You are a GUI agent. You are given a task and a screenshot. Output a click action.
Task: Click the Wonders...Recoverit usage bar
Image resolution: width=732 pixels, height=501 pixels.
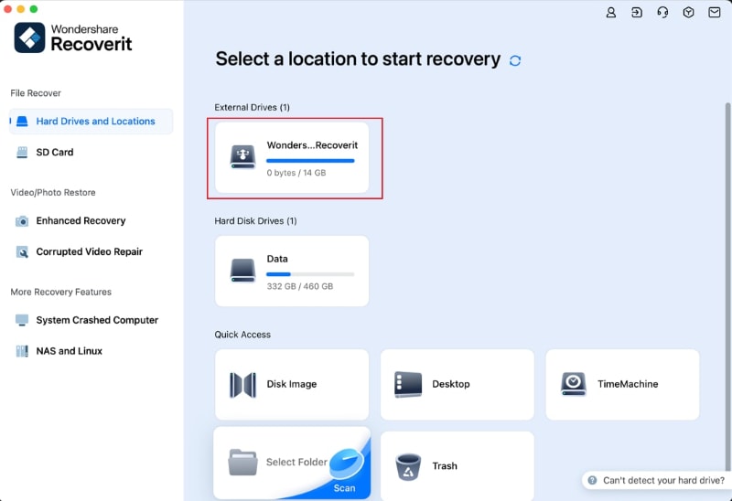(310, 161)
